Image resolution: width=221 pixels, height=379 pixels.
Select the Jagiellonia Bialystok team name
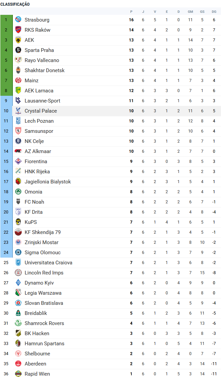pos(48,182)
